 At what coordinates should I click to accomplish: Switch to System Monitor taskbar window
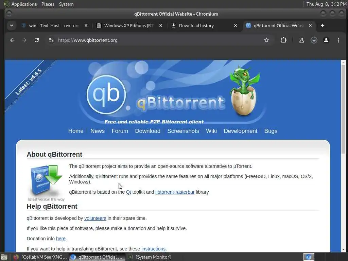coord(149,257)
